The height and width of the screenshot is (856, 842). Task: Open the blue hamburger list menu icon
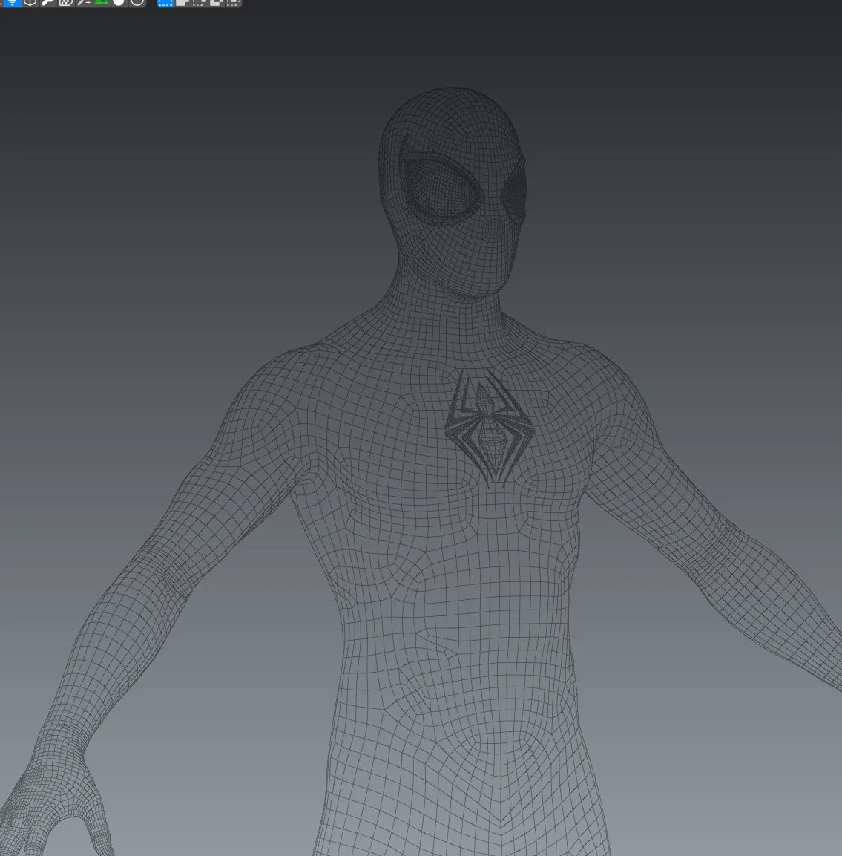tap(12, 3)
